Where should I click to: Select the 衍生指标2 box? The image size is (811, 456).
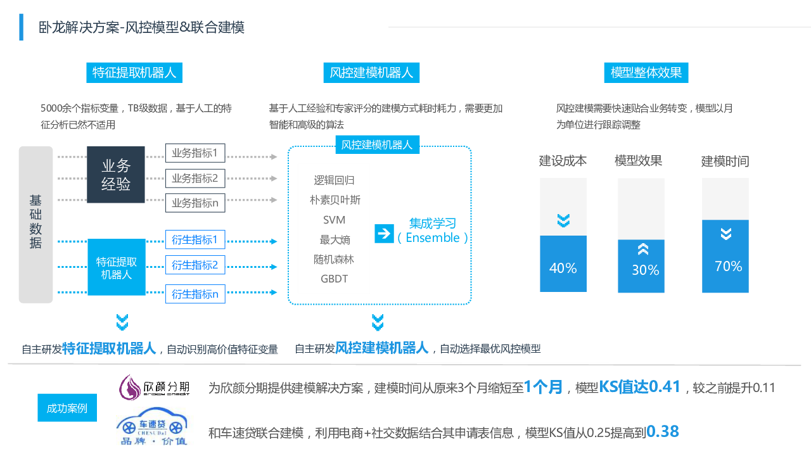(x=195, y=265)
